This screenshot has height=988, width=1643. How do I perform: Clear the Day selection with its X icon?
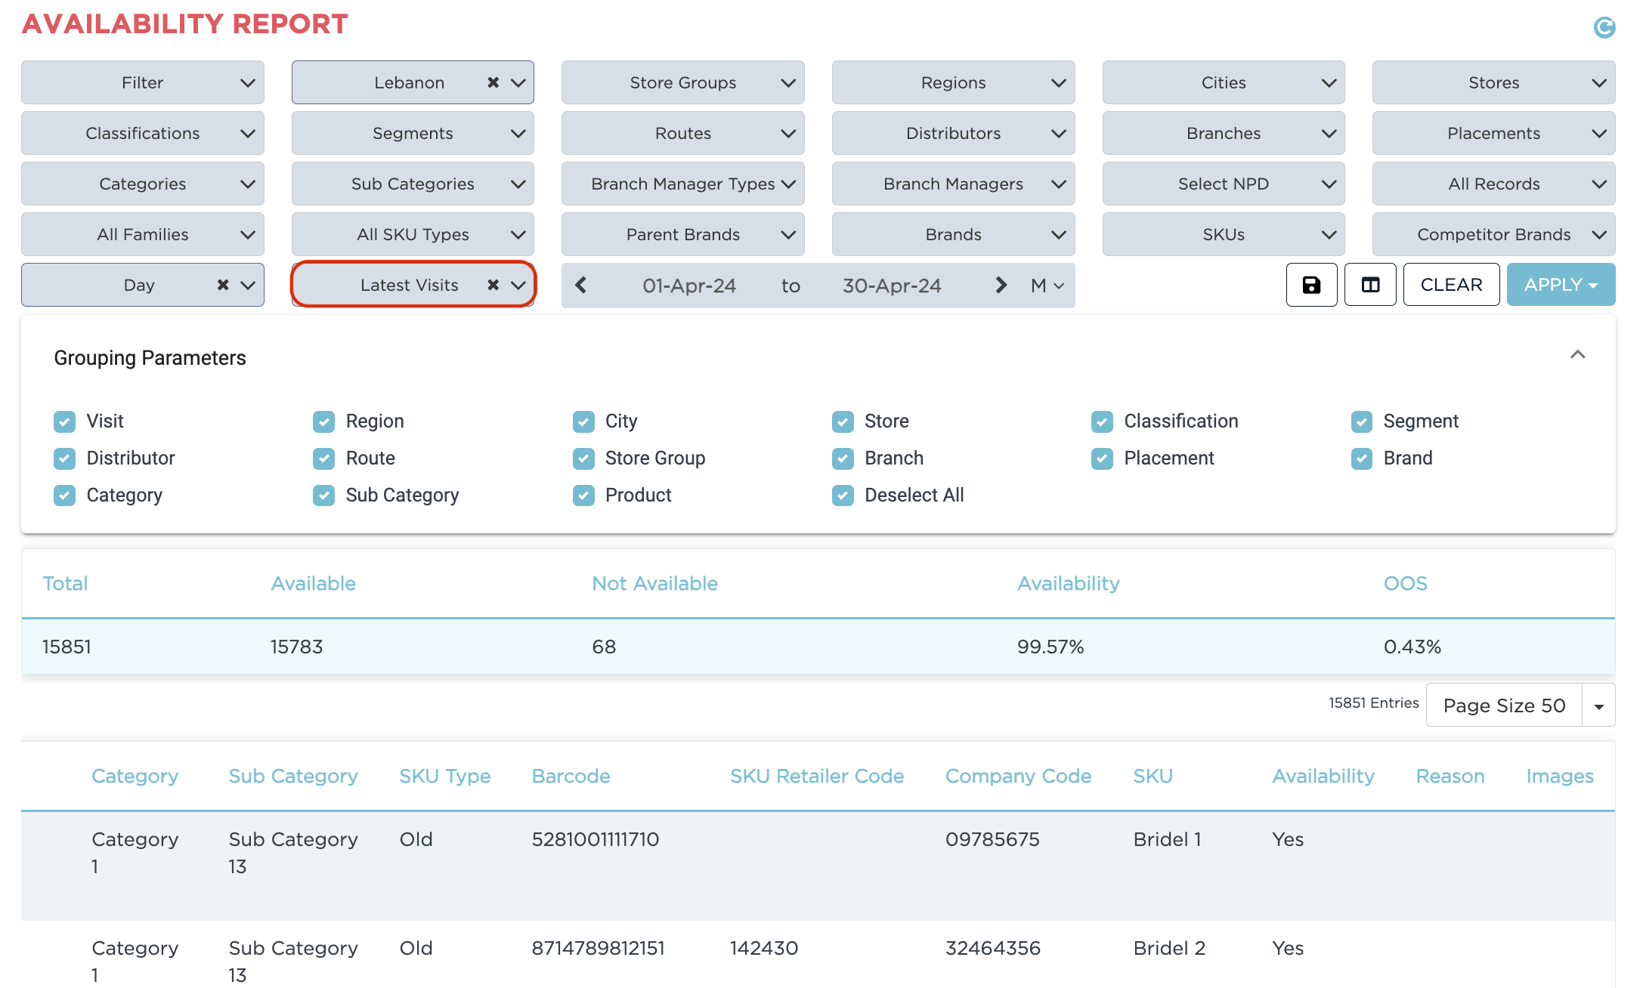point(223,285)
